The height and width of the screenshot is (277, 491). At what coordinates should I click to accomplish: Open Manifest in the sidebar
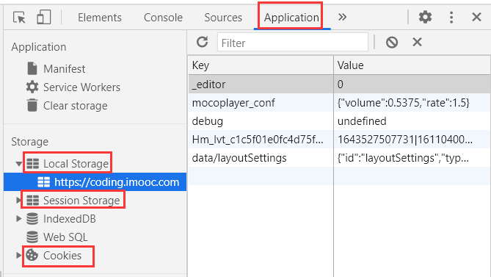pos(64,68)
